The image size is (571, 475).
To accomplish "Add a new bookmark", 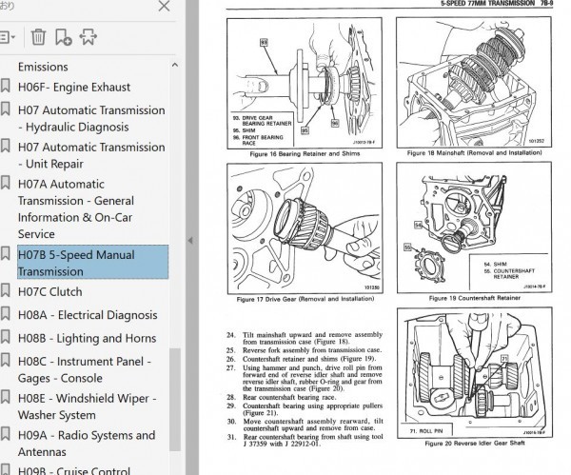I will pyautogui.click(x=64, y=37).
